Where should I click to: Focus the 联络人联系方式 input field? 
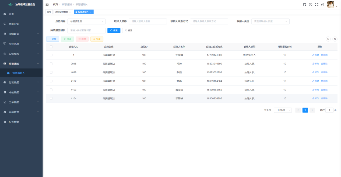click(x=209, y=21)
